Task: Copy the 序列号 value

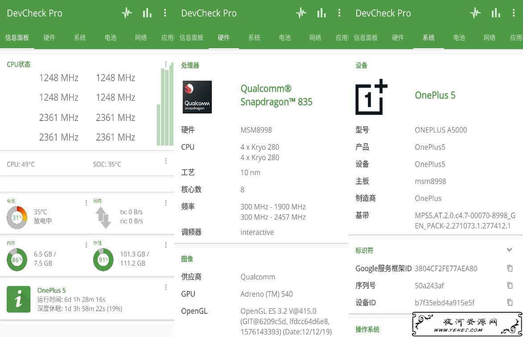Action: tap(510, 285)
